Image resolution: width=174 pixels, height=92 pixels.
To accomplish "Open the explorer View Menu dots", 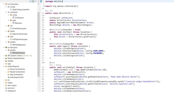I will click(38, 2).
